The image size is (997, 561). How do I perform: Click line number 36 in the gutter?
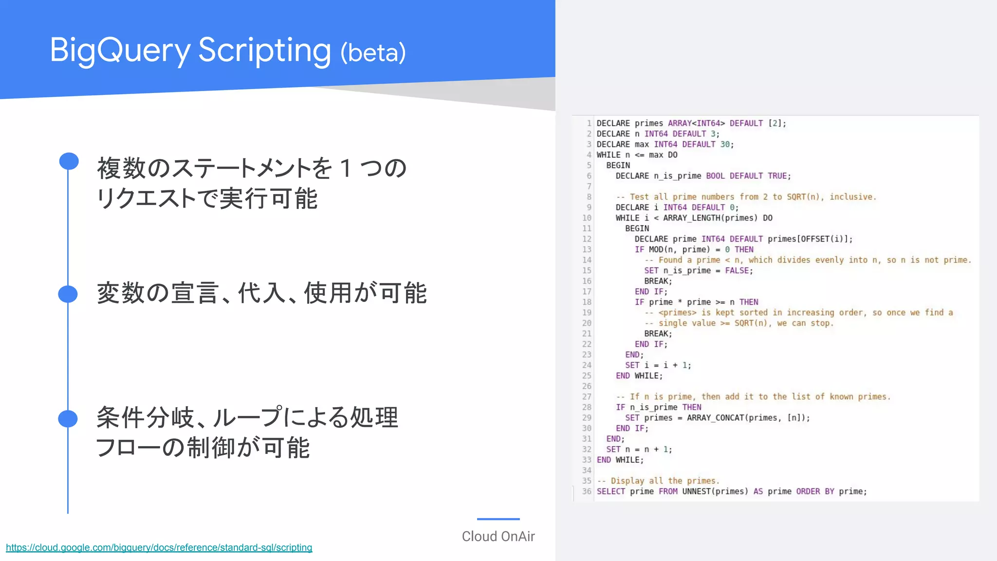click(587, 491)
